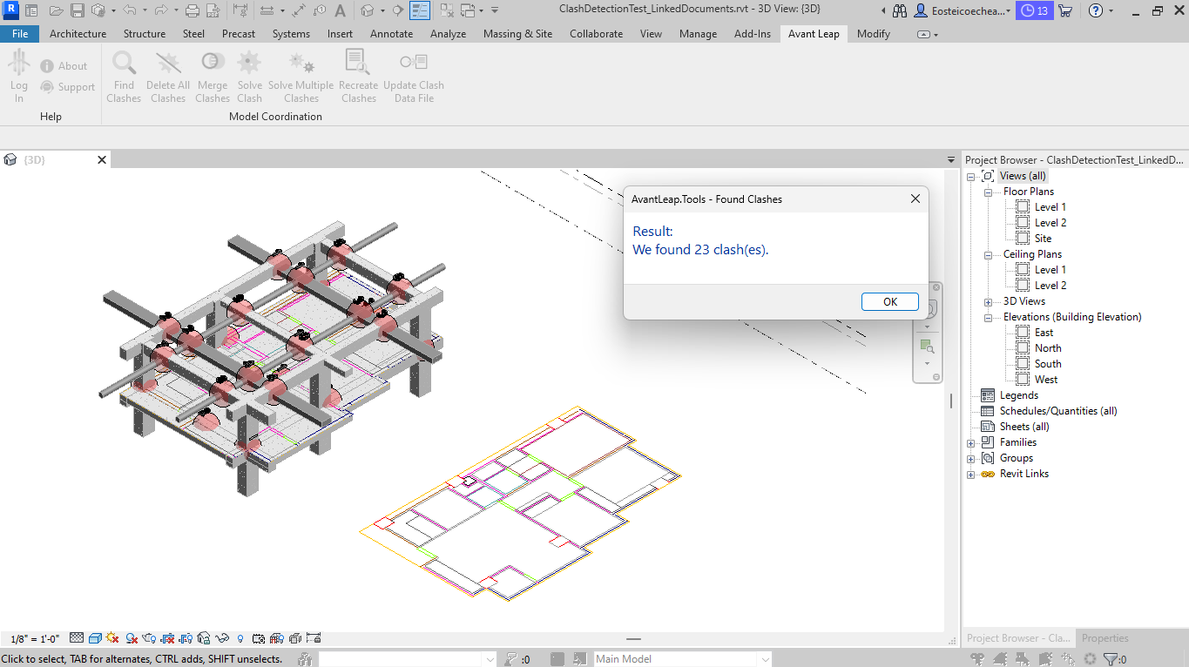Click the Print icon in quick access toolbar

pos(193,11)
